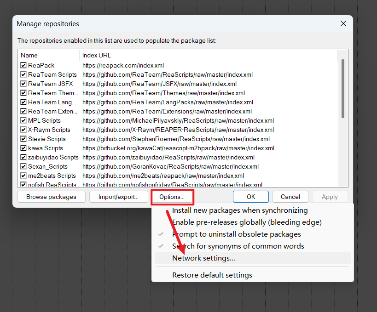Toggle the ReaTeam Scripts checkbox
This screenshot has width=377, height=312.
pos(23,74)
